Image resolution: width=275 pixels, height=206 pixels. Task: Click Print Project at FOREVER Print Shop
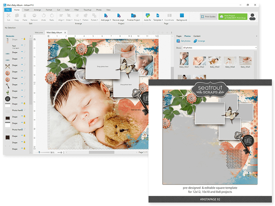pos(233,16)
